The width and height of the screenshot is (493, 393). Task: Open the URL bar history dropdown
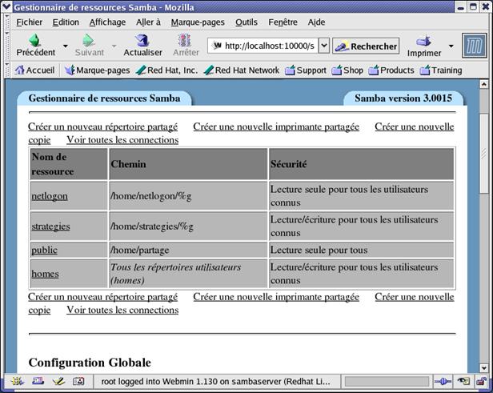tap(324, 46)
